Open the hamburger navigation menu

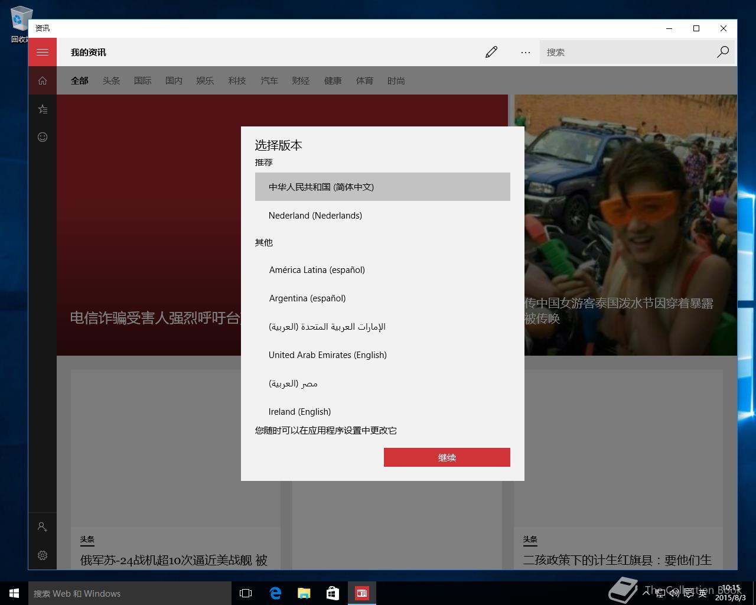[x=43, y=52]
